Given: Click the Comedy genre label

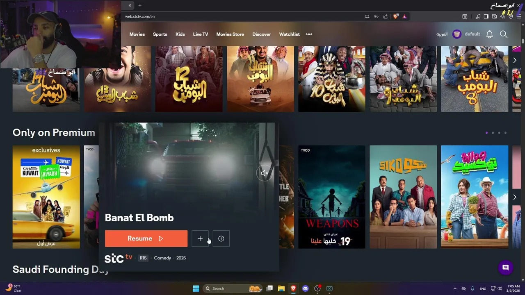Looking at the screenshot, I should 162,258.
